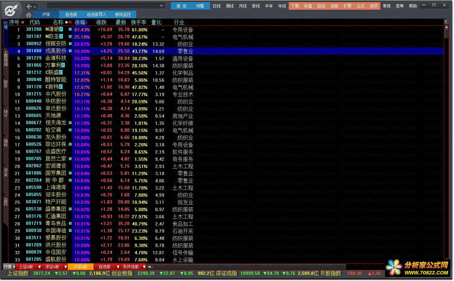
Task: Click the application logo icon
Action: tap(12, 10)
